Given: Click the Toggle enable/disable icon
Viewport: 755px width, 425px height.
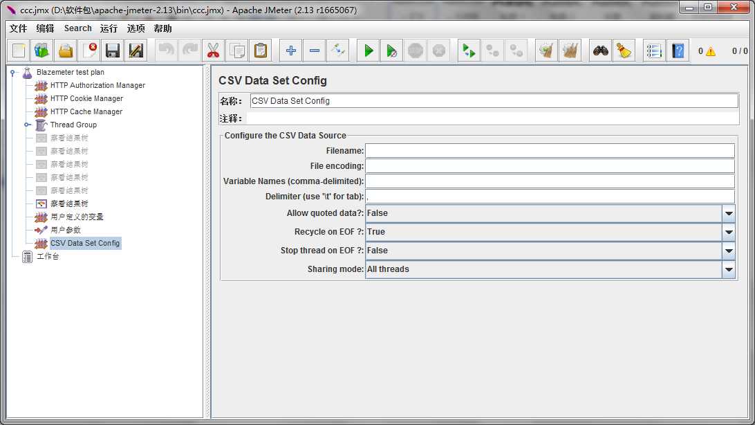Looking at the screenshot, I should (338, 51).
